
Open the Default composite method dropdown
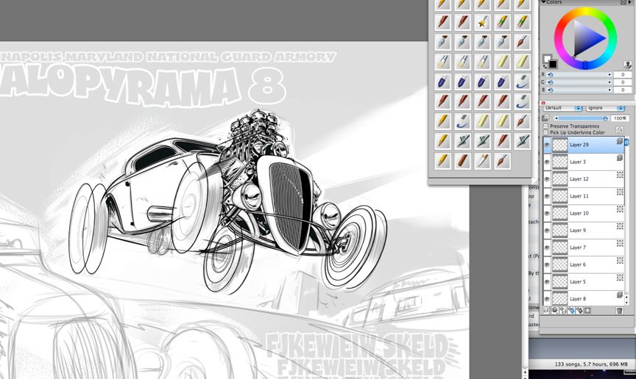coord(563,108)
